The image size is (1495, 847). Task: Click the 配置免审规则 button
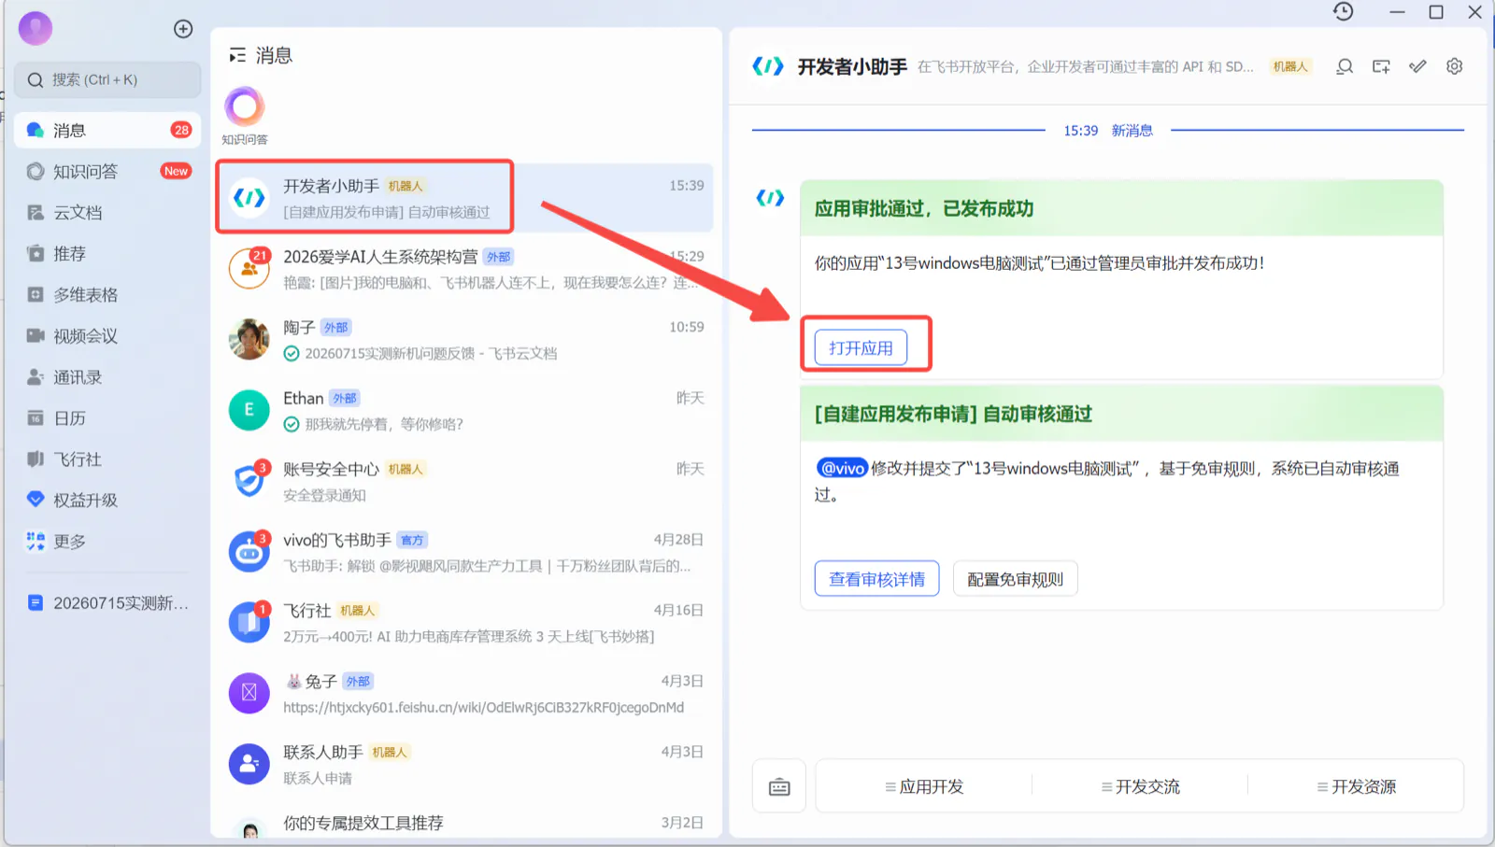(1015, 579)
